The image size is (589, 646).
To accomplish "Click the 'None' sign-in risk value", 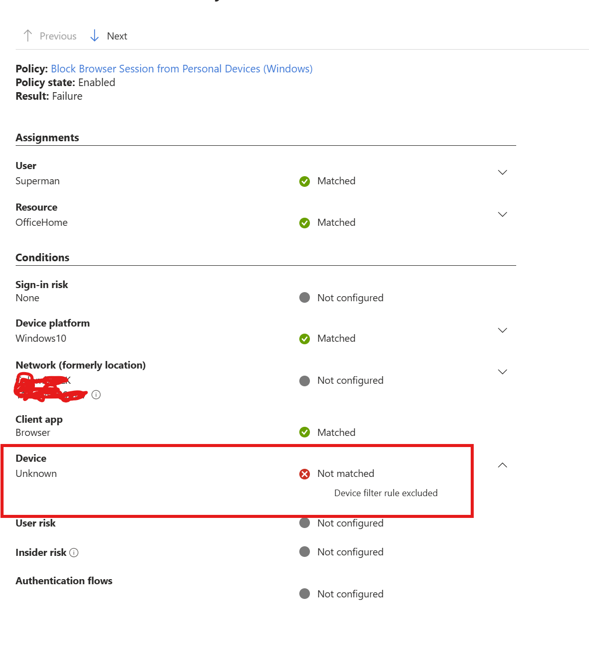I will [x=27, y=298].
